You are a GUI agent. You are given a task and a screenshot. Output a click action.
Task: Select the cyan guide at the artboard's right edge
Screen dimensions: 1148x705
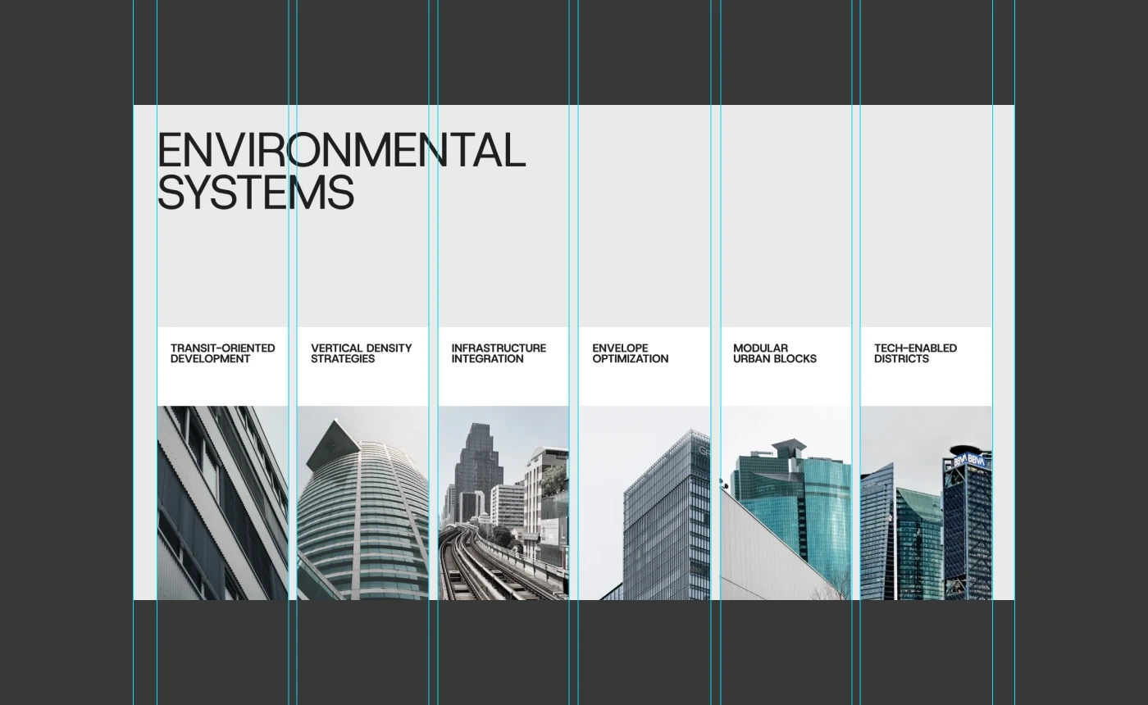tap(1014, 352)
